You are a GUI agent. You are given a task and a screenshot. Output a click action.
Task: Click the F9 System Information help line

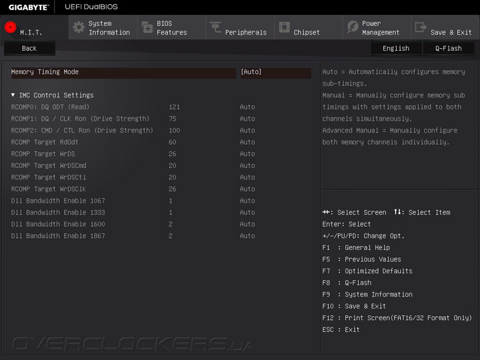(367, 295)
